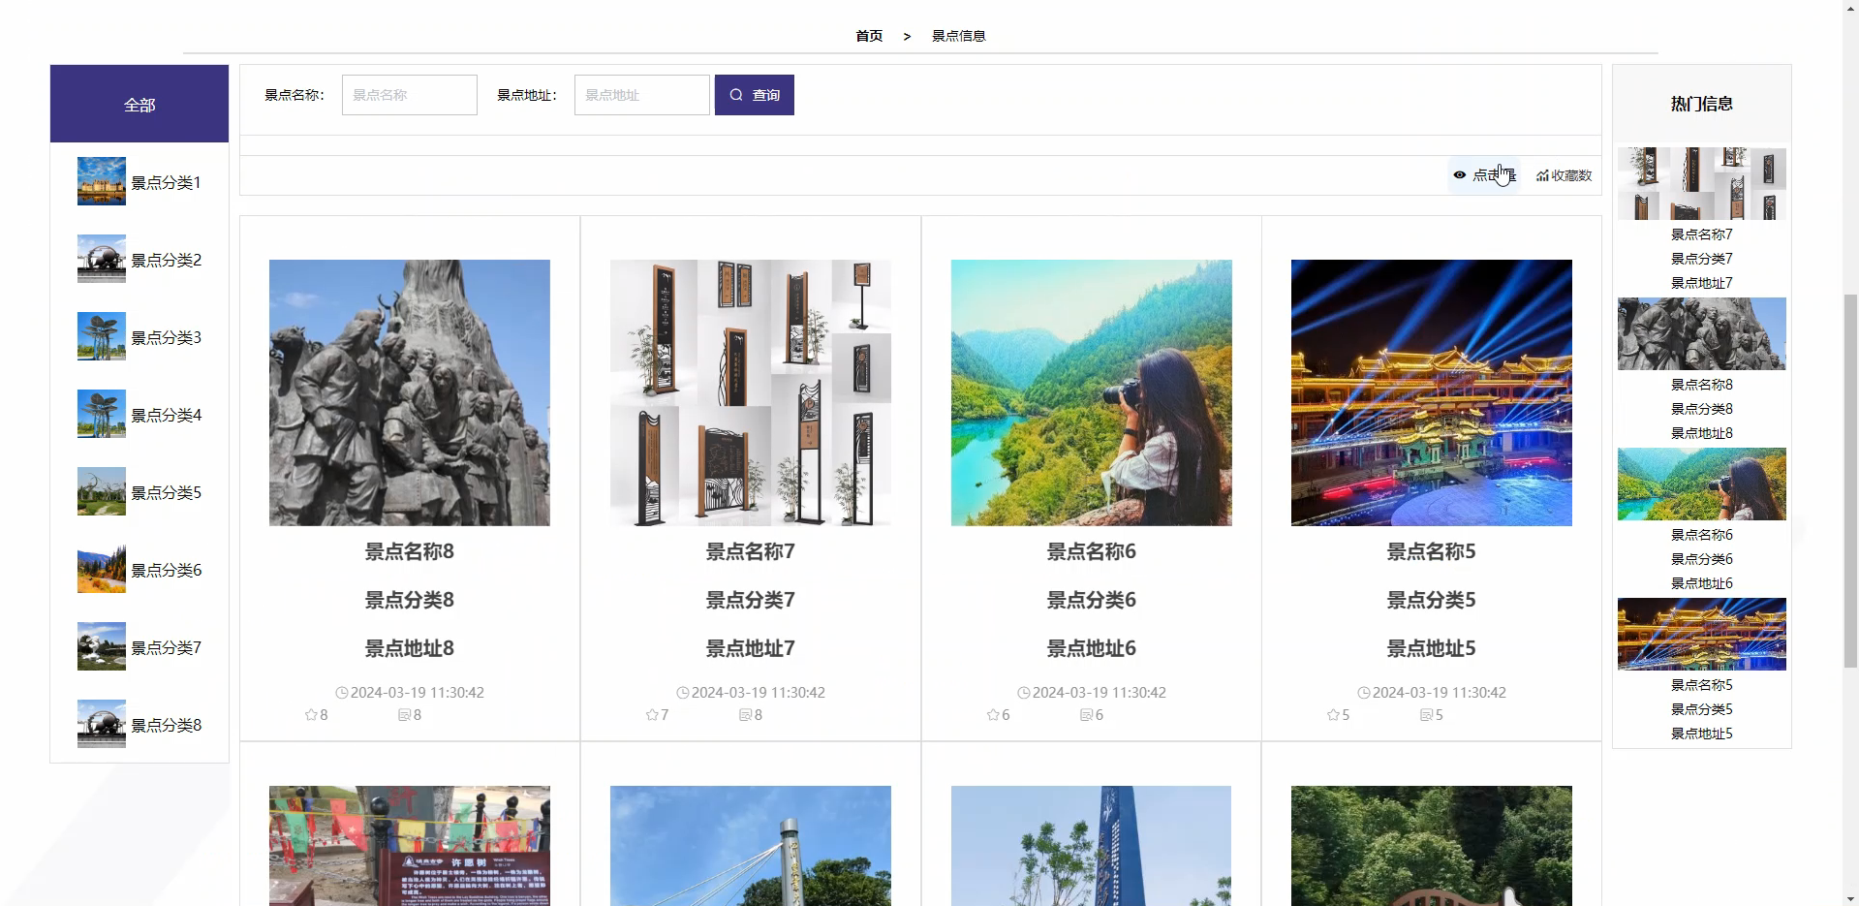
Task: Open hot info thumbnail for 景点名称6
Action: pyautogui.click(x=1702, y=484)
